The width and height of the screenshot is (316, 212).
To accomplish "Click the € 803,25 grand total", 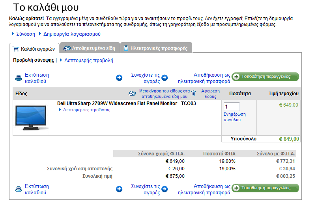I will pos(286,176).
